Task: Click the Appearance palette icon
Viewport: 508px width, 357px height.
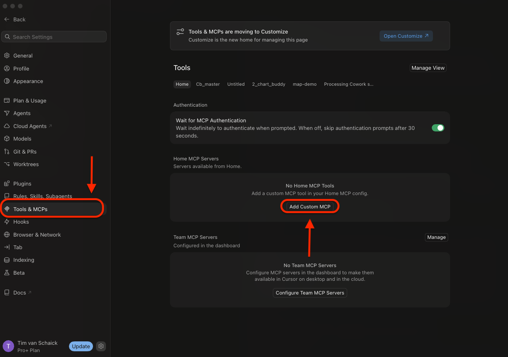Action: point(7,81)
